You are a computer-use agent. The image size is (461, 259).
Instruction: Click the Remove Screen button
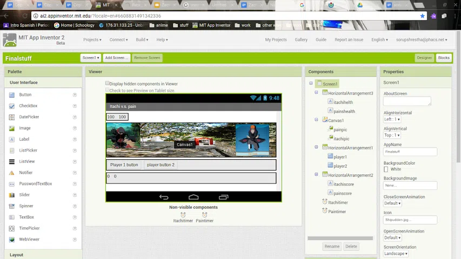[x=147, y=58]
